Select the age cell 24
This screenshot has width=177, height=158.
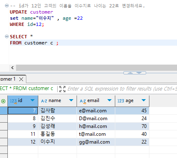[x=132, y=118]
